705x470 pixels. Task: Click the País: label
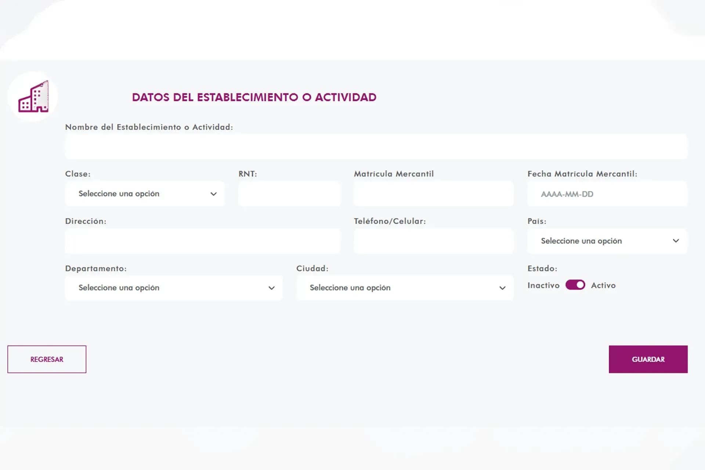pyautogui.click(x=537, y=221)
